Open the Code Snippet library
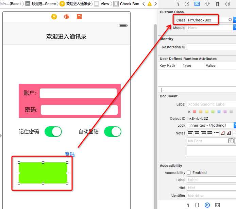This screenshot has width=236, height=209. coord(197,205)
